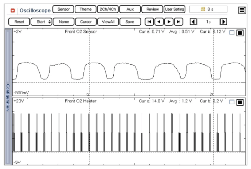Increase the 1s time base
The image size is (251, 169).
click(224, 22)
